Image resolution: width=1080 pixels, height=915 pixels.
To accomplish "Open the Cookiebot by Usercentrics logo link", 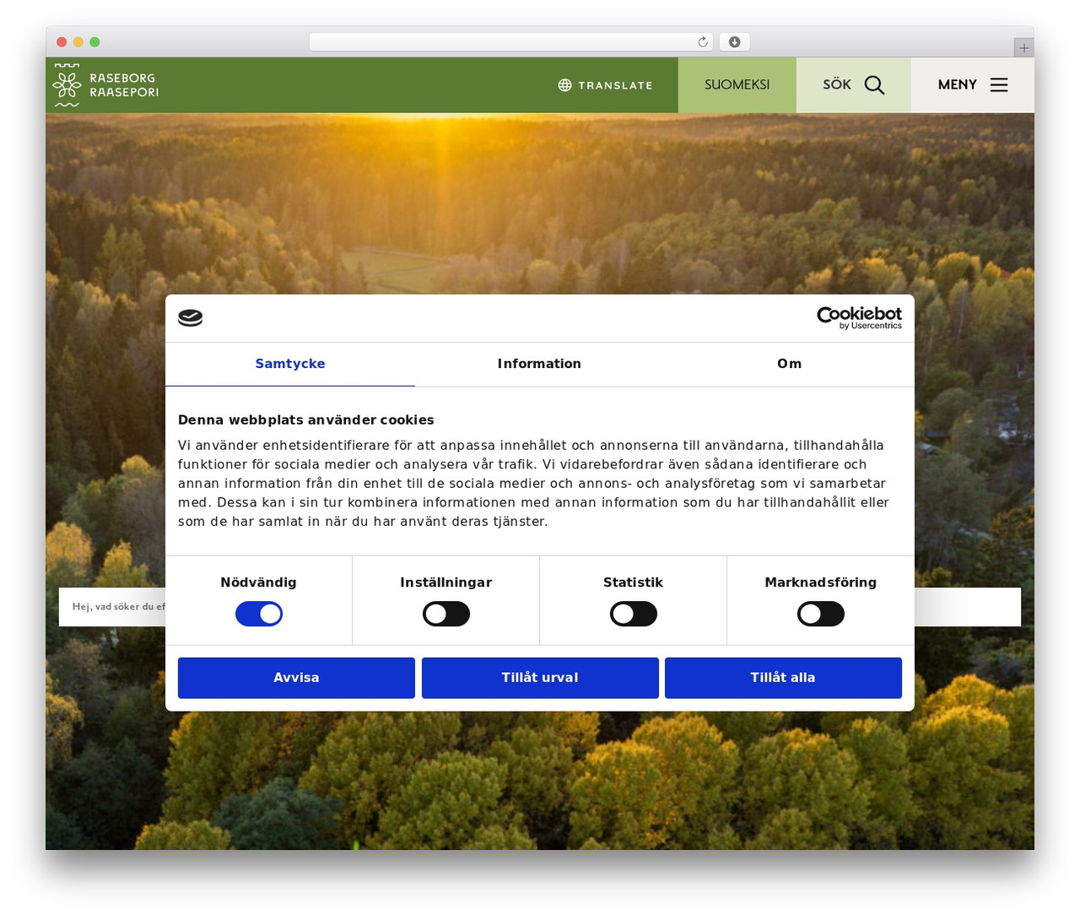I will coord(859,318).
